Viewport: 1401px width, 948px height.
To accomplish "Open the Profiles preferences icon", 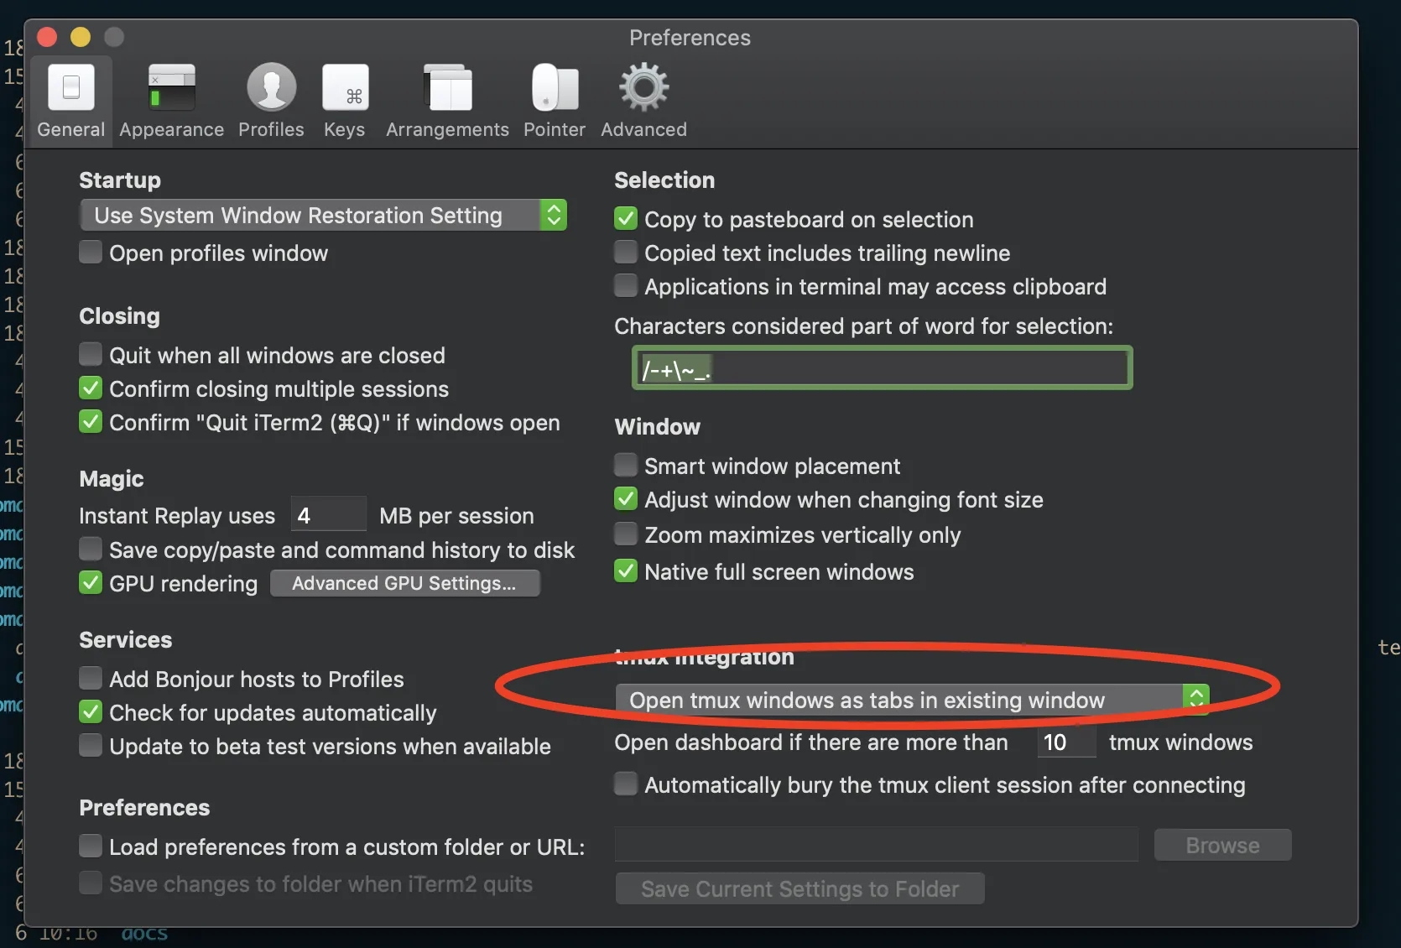I will (x=271, y=87).
